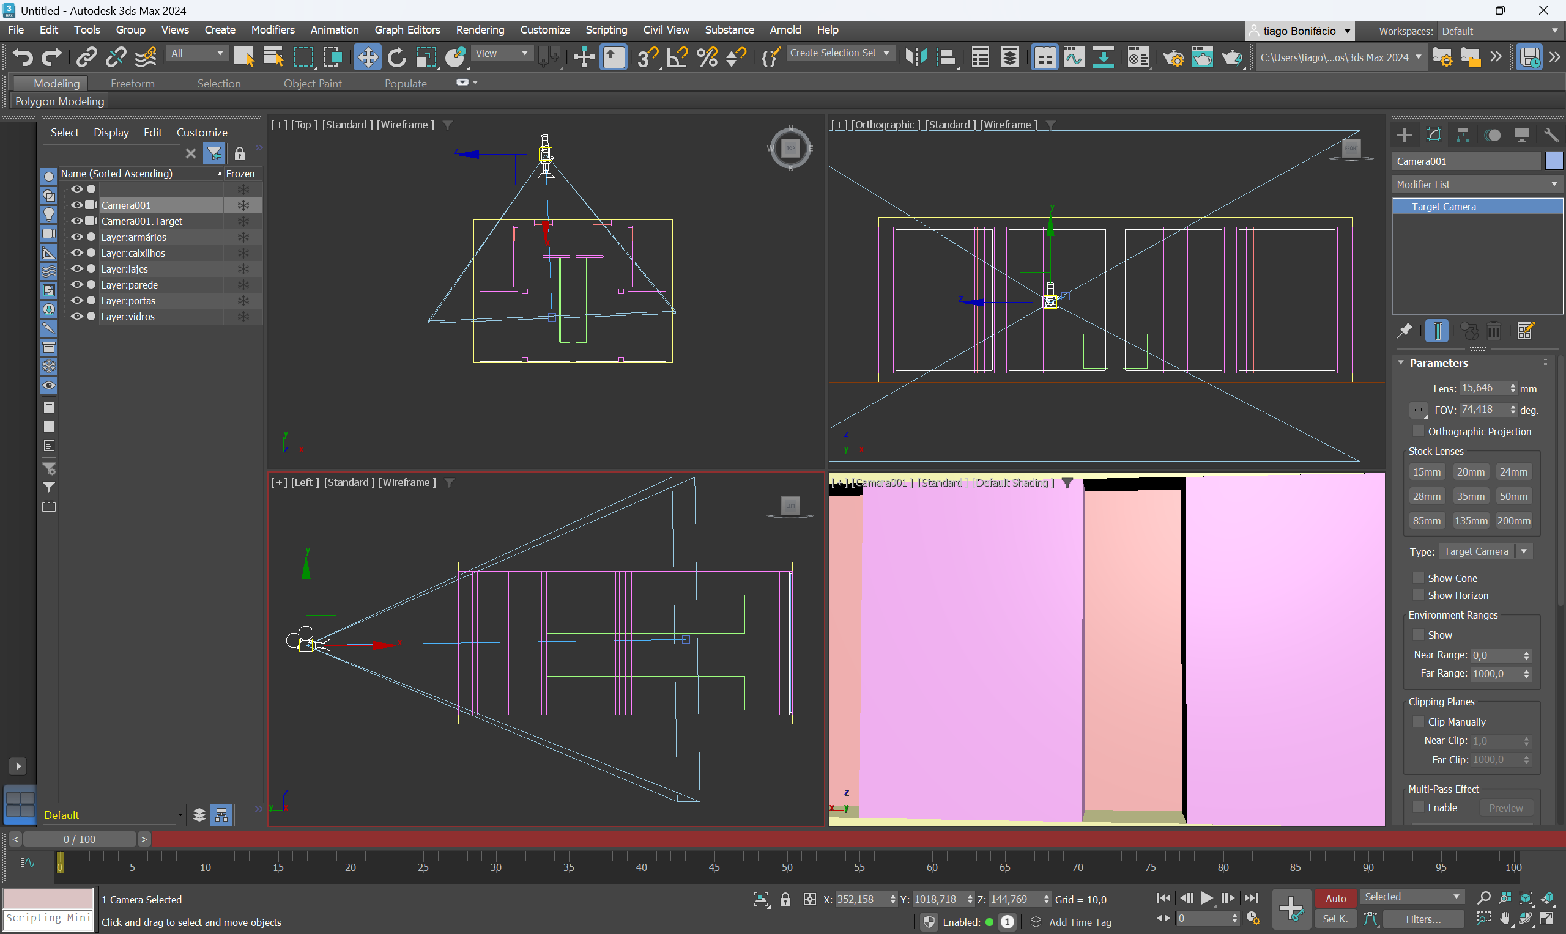Image resolution: width=1566 pixels, height=934 pixels.
Task: Open the Mirror tool
Action: (x=916, y=57)
